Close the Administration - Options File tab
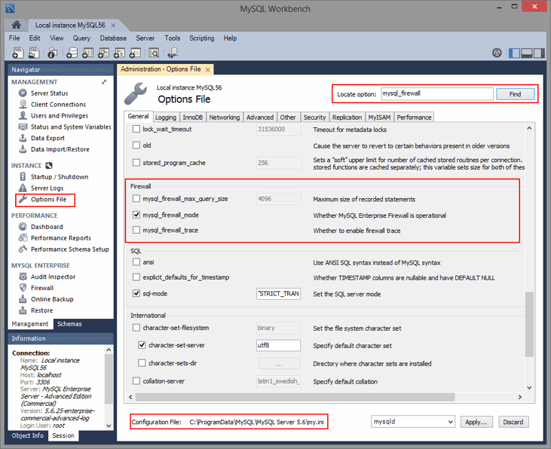Screen dimensions: 551x449 [x=208, y=70]
